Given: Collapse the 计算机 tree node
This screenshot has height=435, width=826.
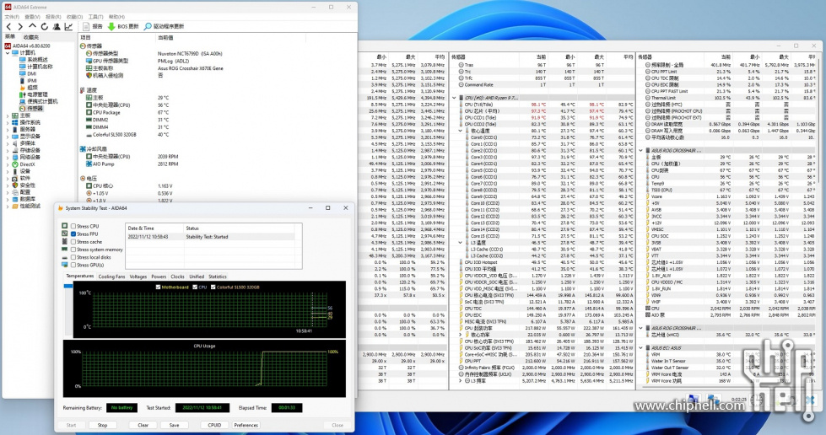Looking at the screenshot, I should point(8,52).
